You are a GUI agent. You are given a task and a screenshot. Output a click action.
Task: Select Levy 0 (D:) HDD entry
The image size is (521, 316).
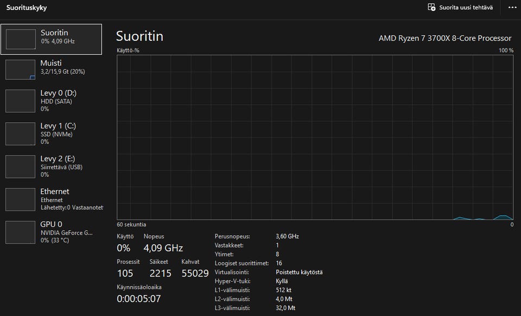pos(51,100)
